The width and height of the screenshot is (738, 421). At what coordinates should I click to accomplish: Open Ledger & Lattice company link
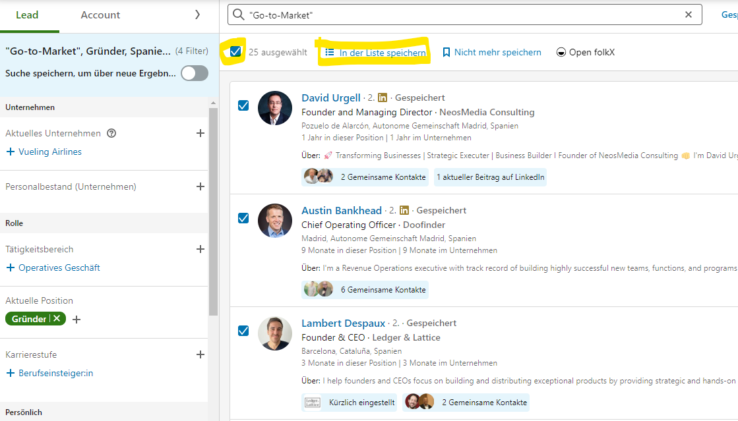pos(406,337)
